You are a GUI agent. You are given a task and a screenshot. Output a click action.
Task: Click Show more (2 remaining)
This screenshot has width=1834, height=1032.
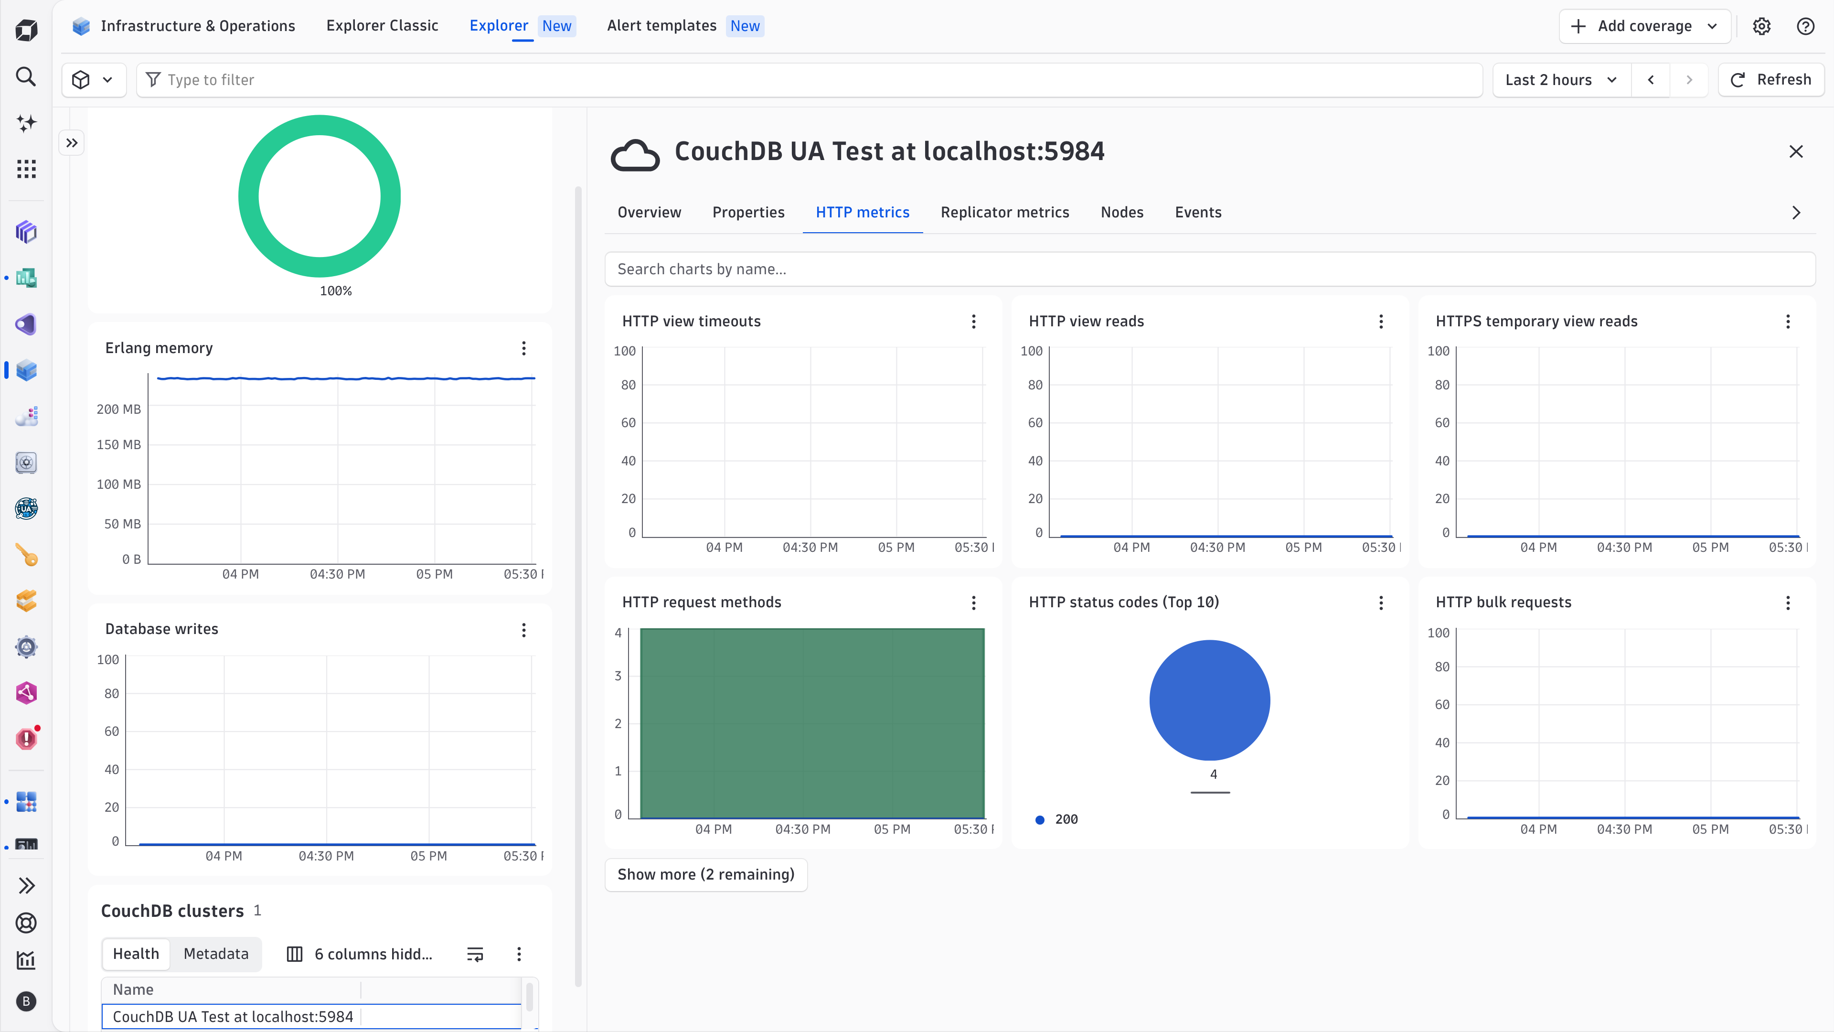coord(705,875)
